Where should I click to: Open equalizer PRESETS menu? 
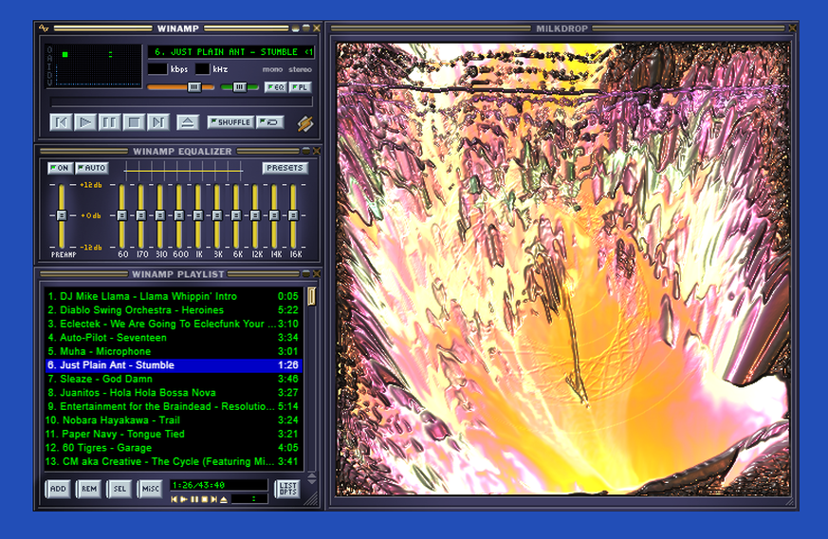pyautogui.click(x=285, y=168)
